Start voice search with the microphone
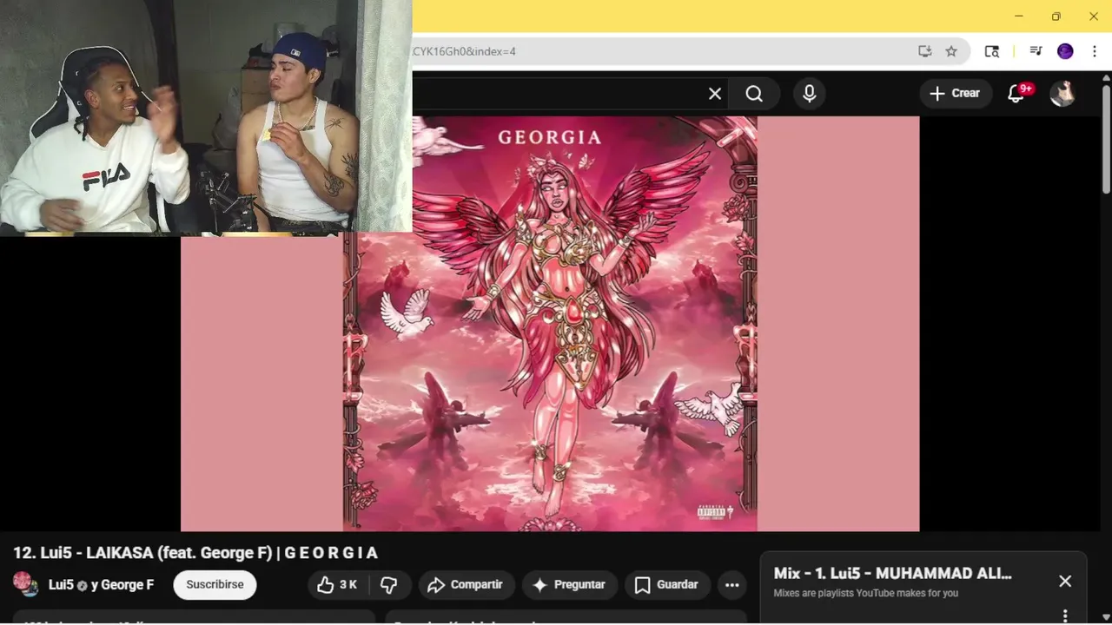 [x=810, y=94]
